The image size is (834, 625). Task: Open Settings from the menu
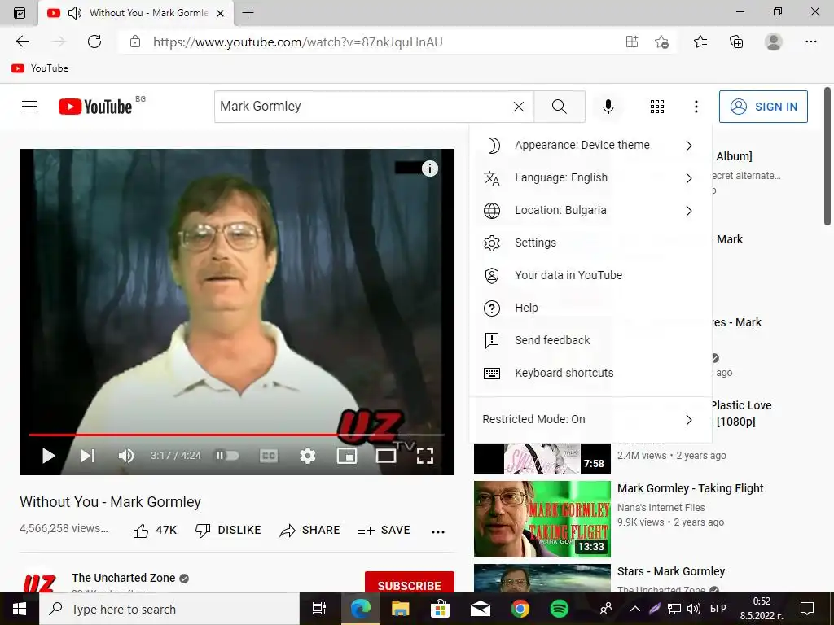pyautogui.click(x=590, y=243)
